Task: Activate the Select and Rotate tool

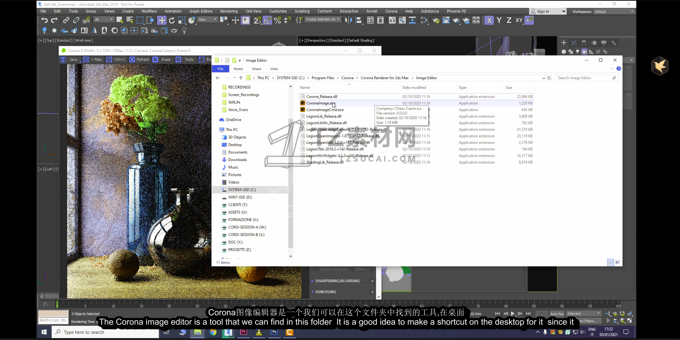Action: 172,20
